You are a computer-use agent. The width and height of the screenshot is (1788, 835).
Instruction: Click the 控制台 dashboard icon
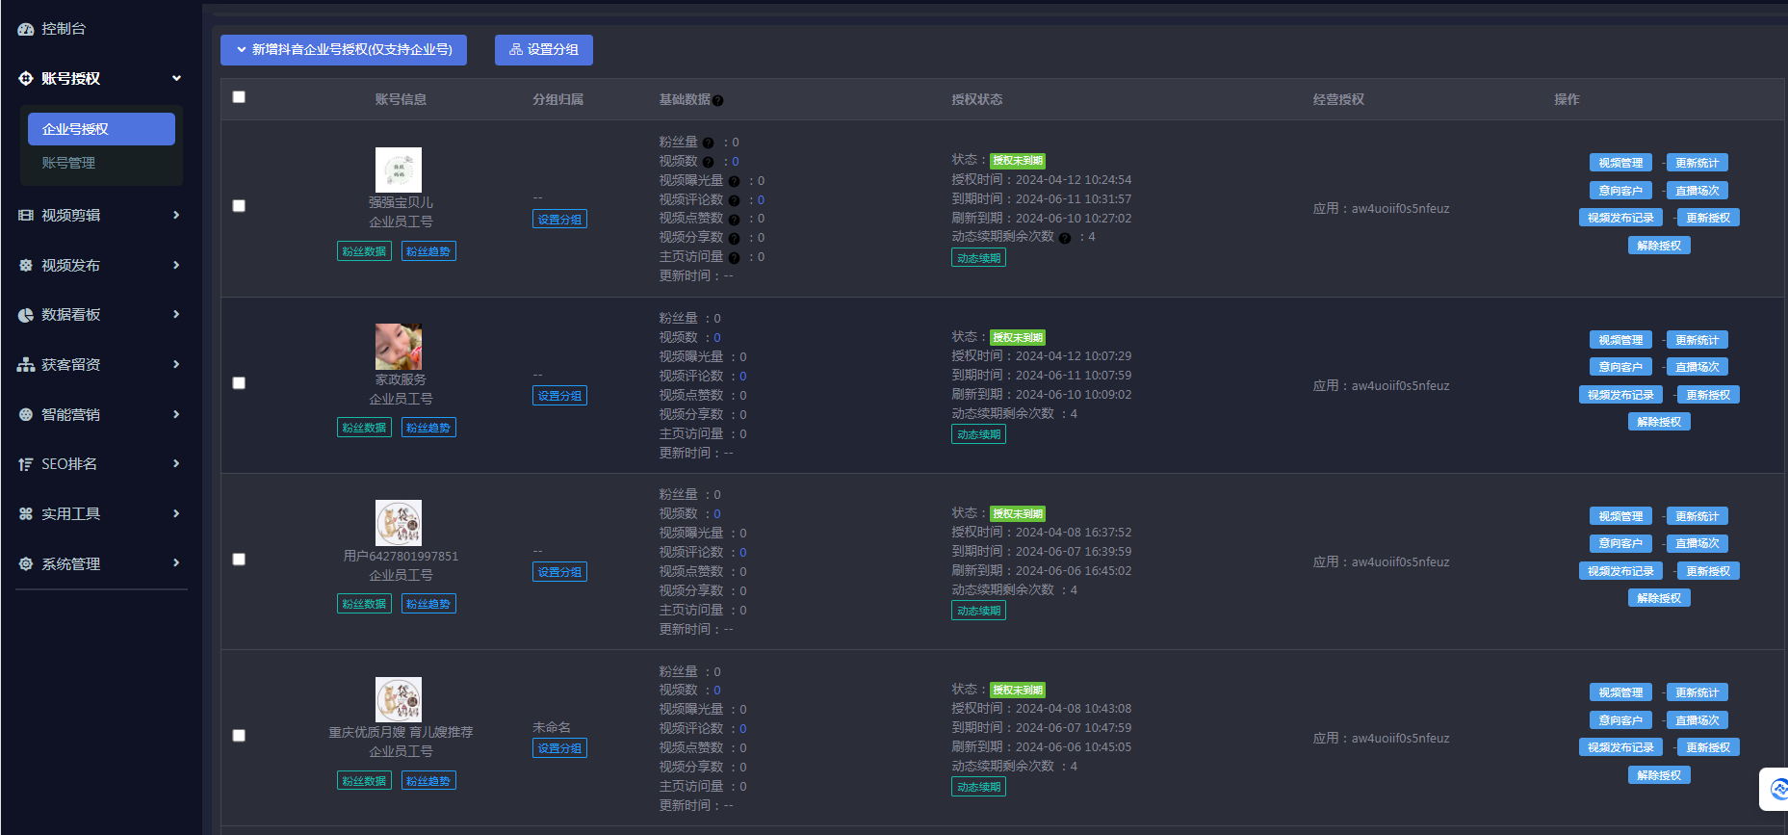click(x=26, y=30)
